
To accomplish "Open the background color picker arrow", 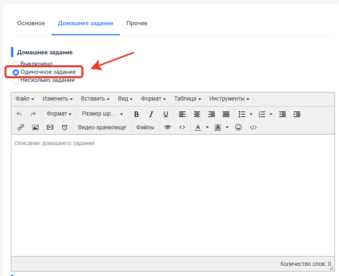I will point(227,127).
